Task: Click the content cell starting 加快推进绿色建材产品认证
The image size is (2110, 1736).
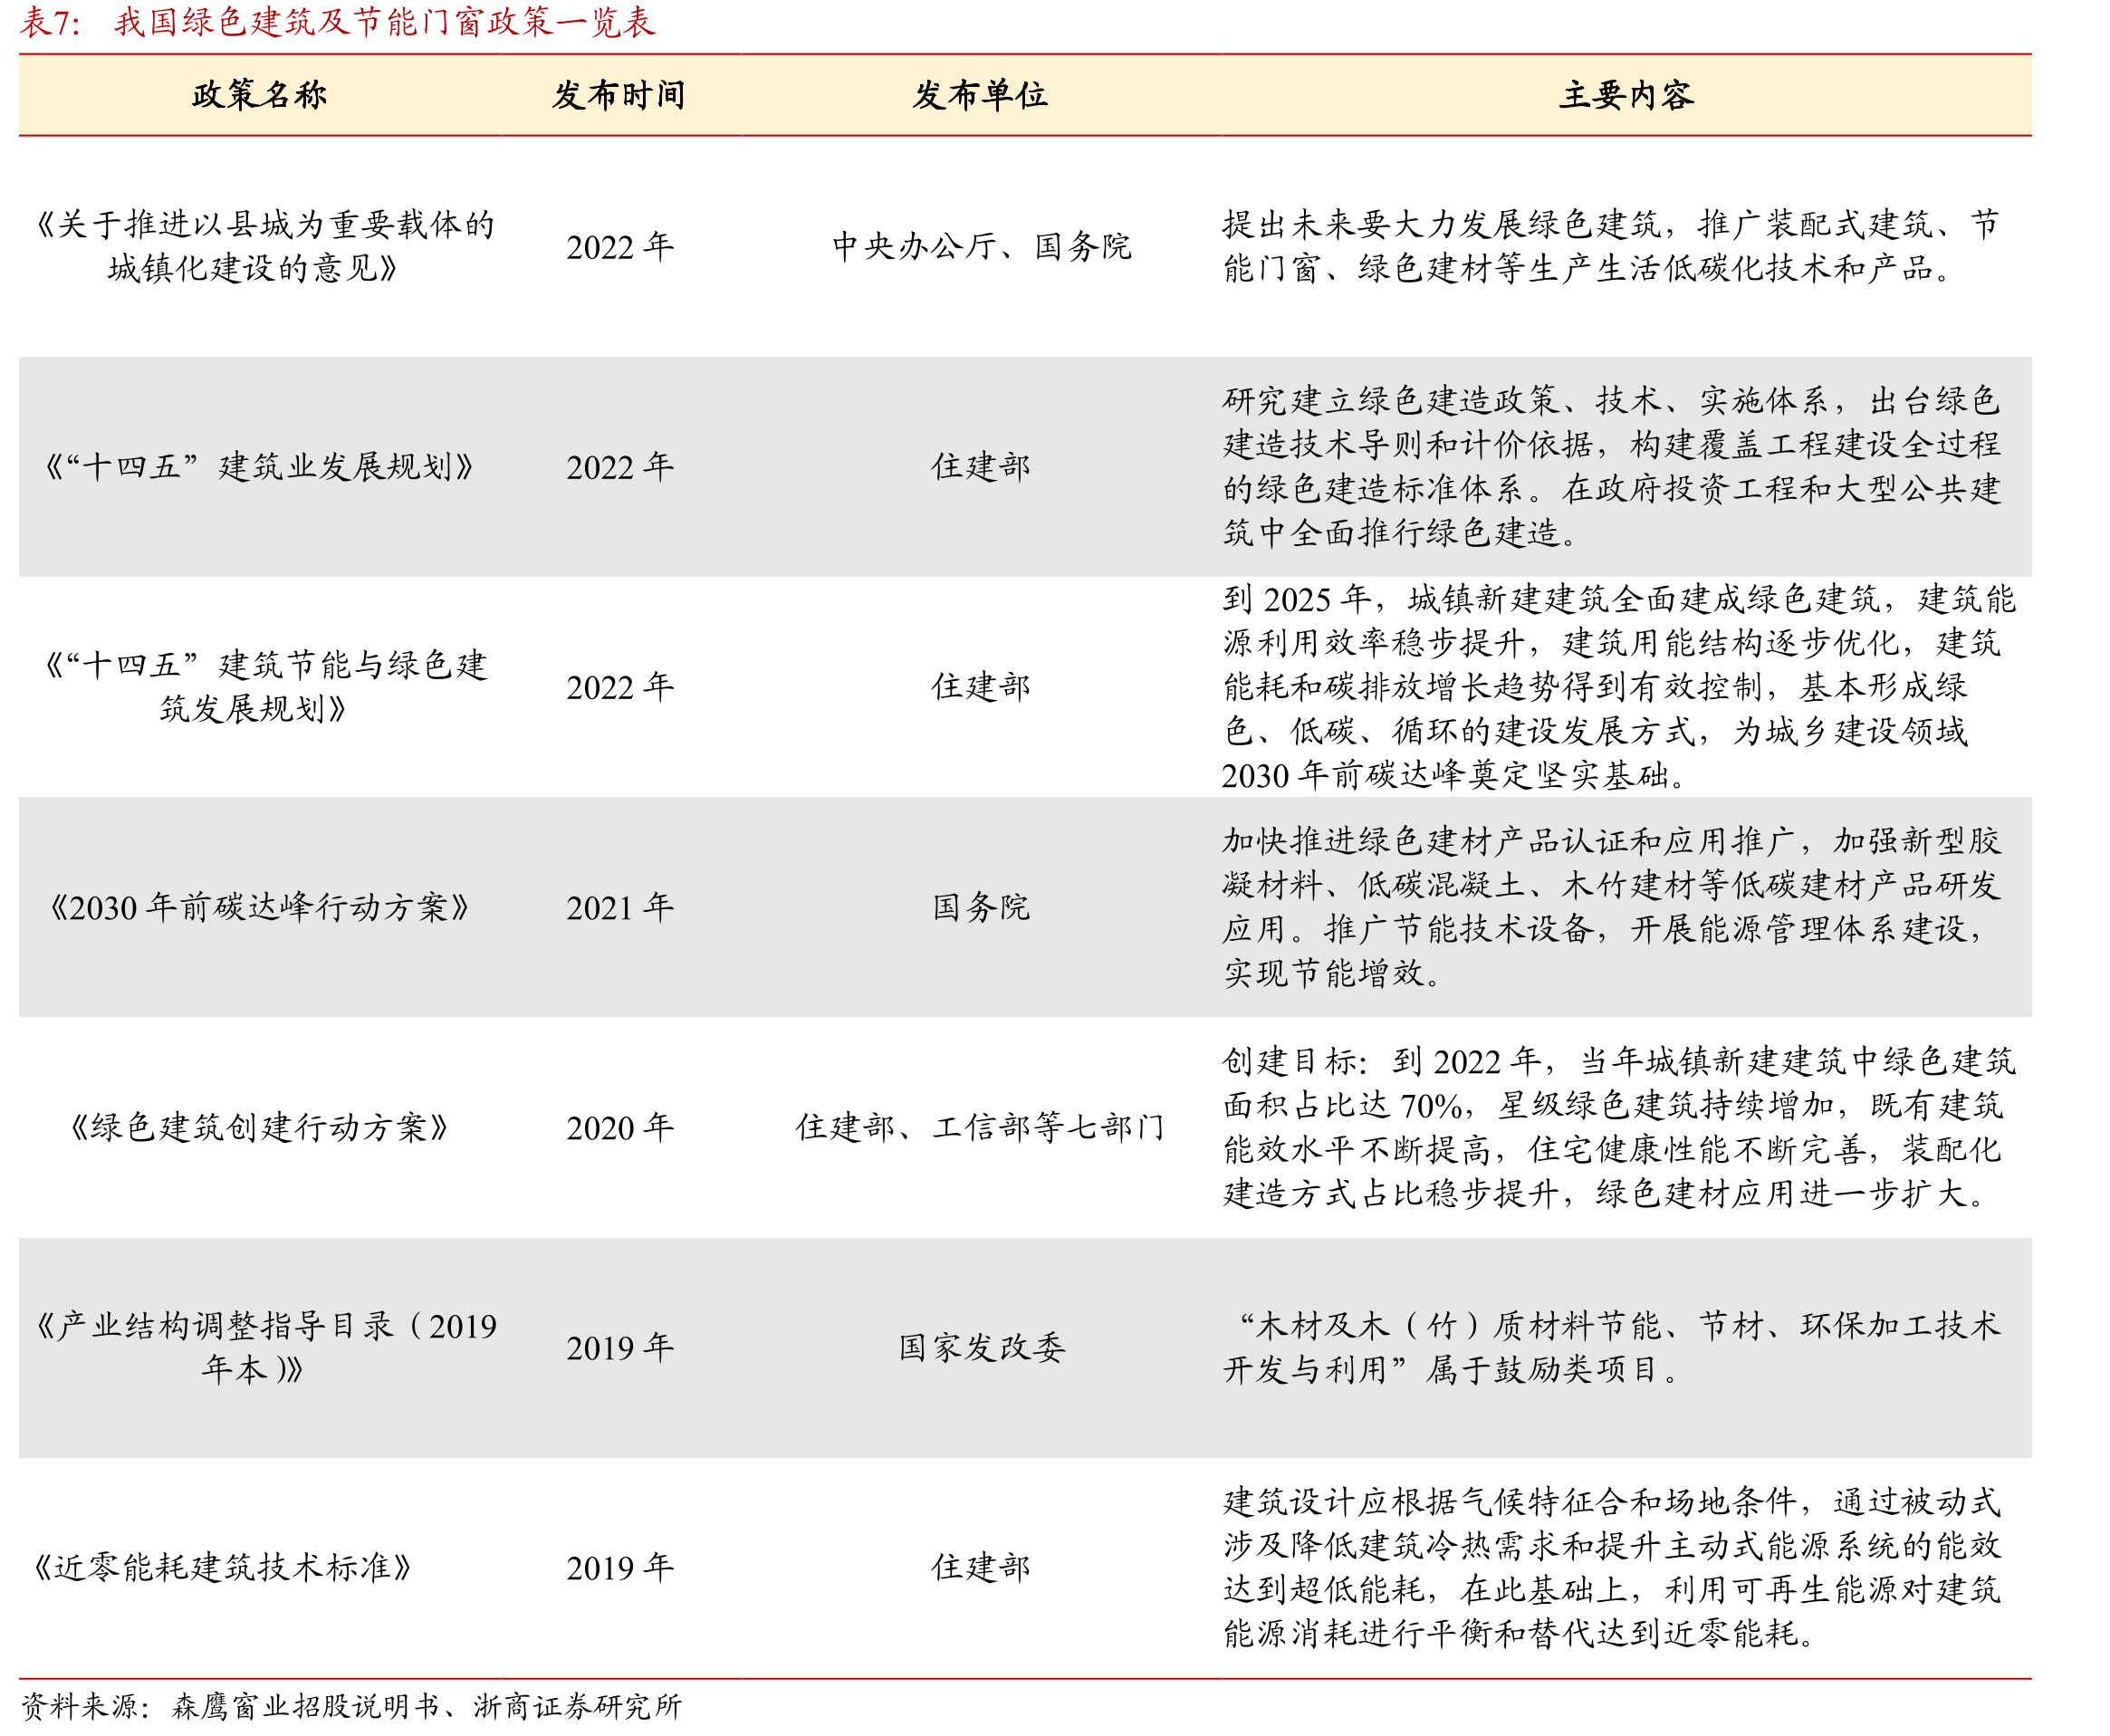Action: pyautogui.click(x=1611, y=907)
